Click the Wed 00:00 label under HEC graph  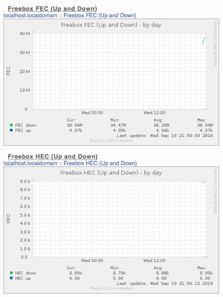92,261
